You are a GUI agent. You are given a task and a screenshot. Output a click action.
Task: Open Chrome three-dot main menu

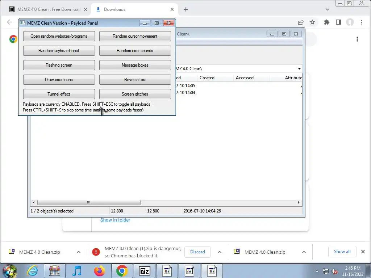362,22
